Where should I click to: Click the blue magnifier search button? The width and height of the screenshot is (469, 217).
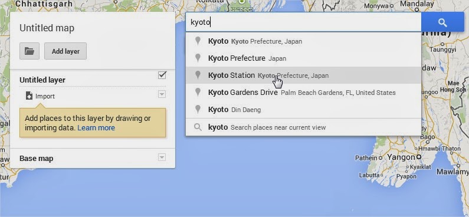[442, 22]
